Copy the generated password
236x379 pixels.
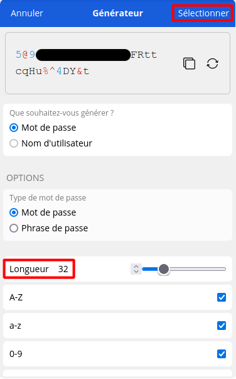pos(189,63)
